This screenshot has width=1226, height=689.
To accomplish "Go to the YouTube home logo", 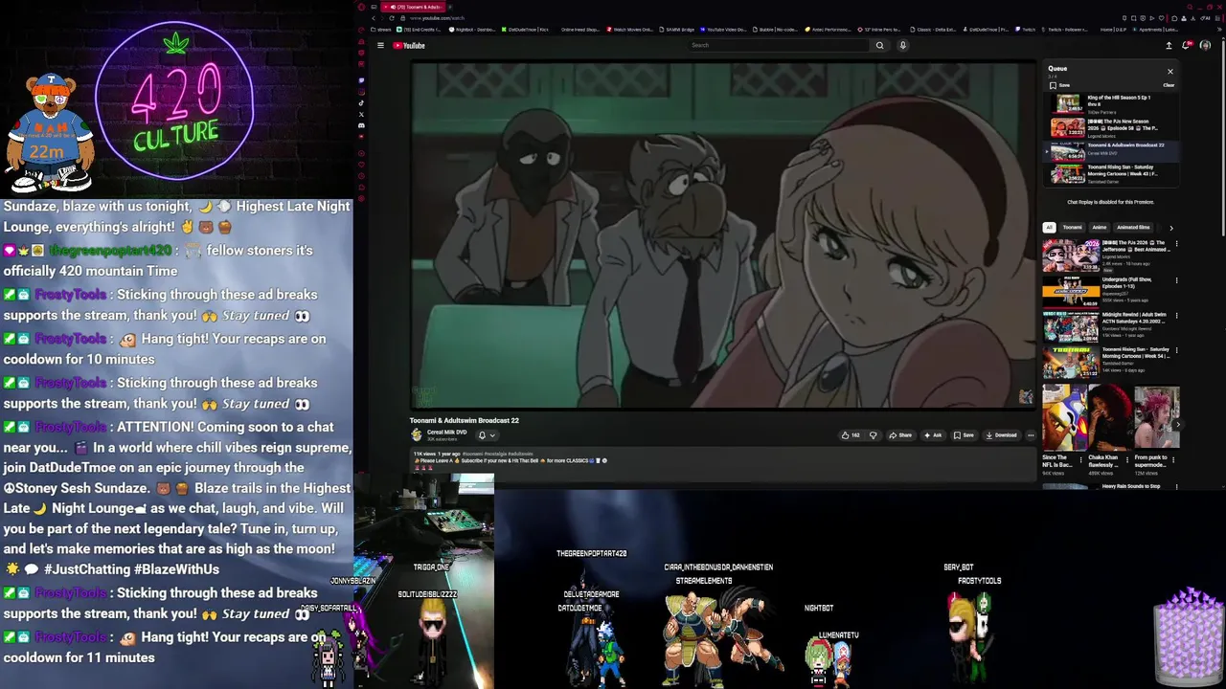I will [409, 45].
